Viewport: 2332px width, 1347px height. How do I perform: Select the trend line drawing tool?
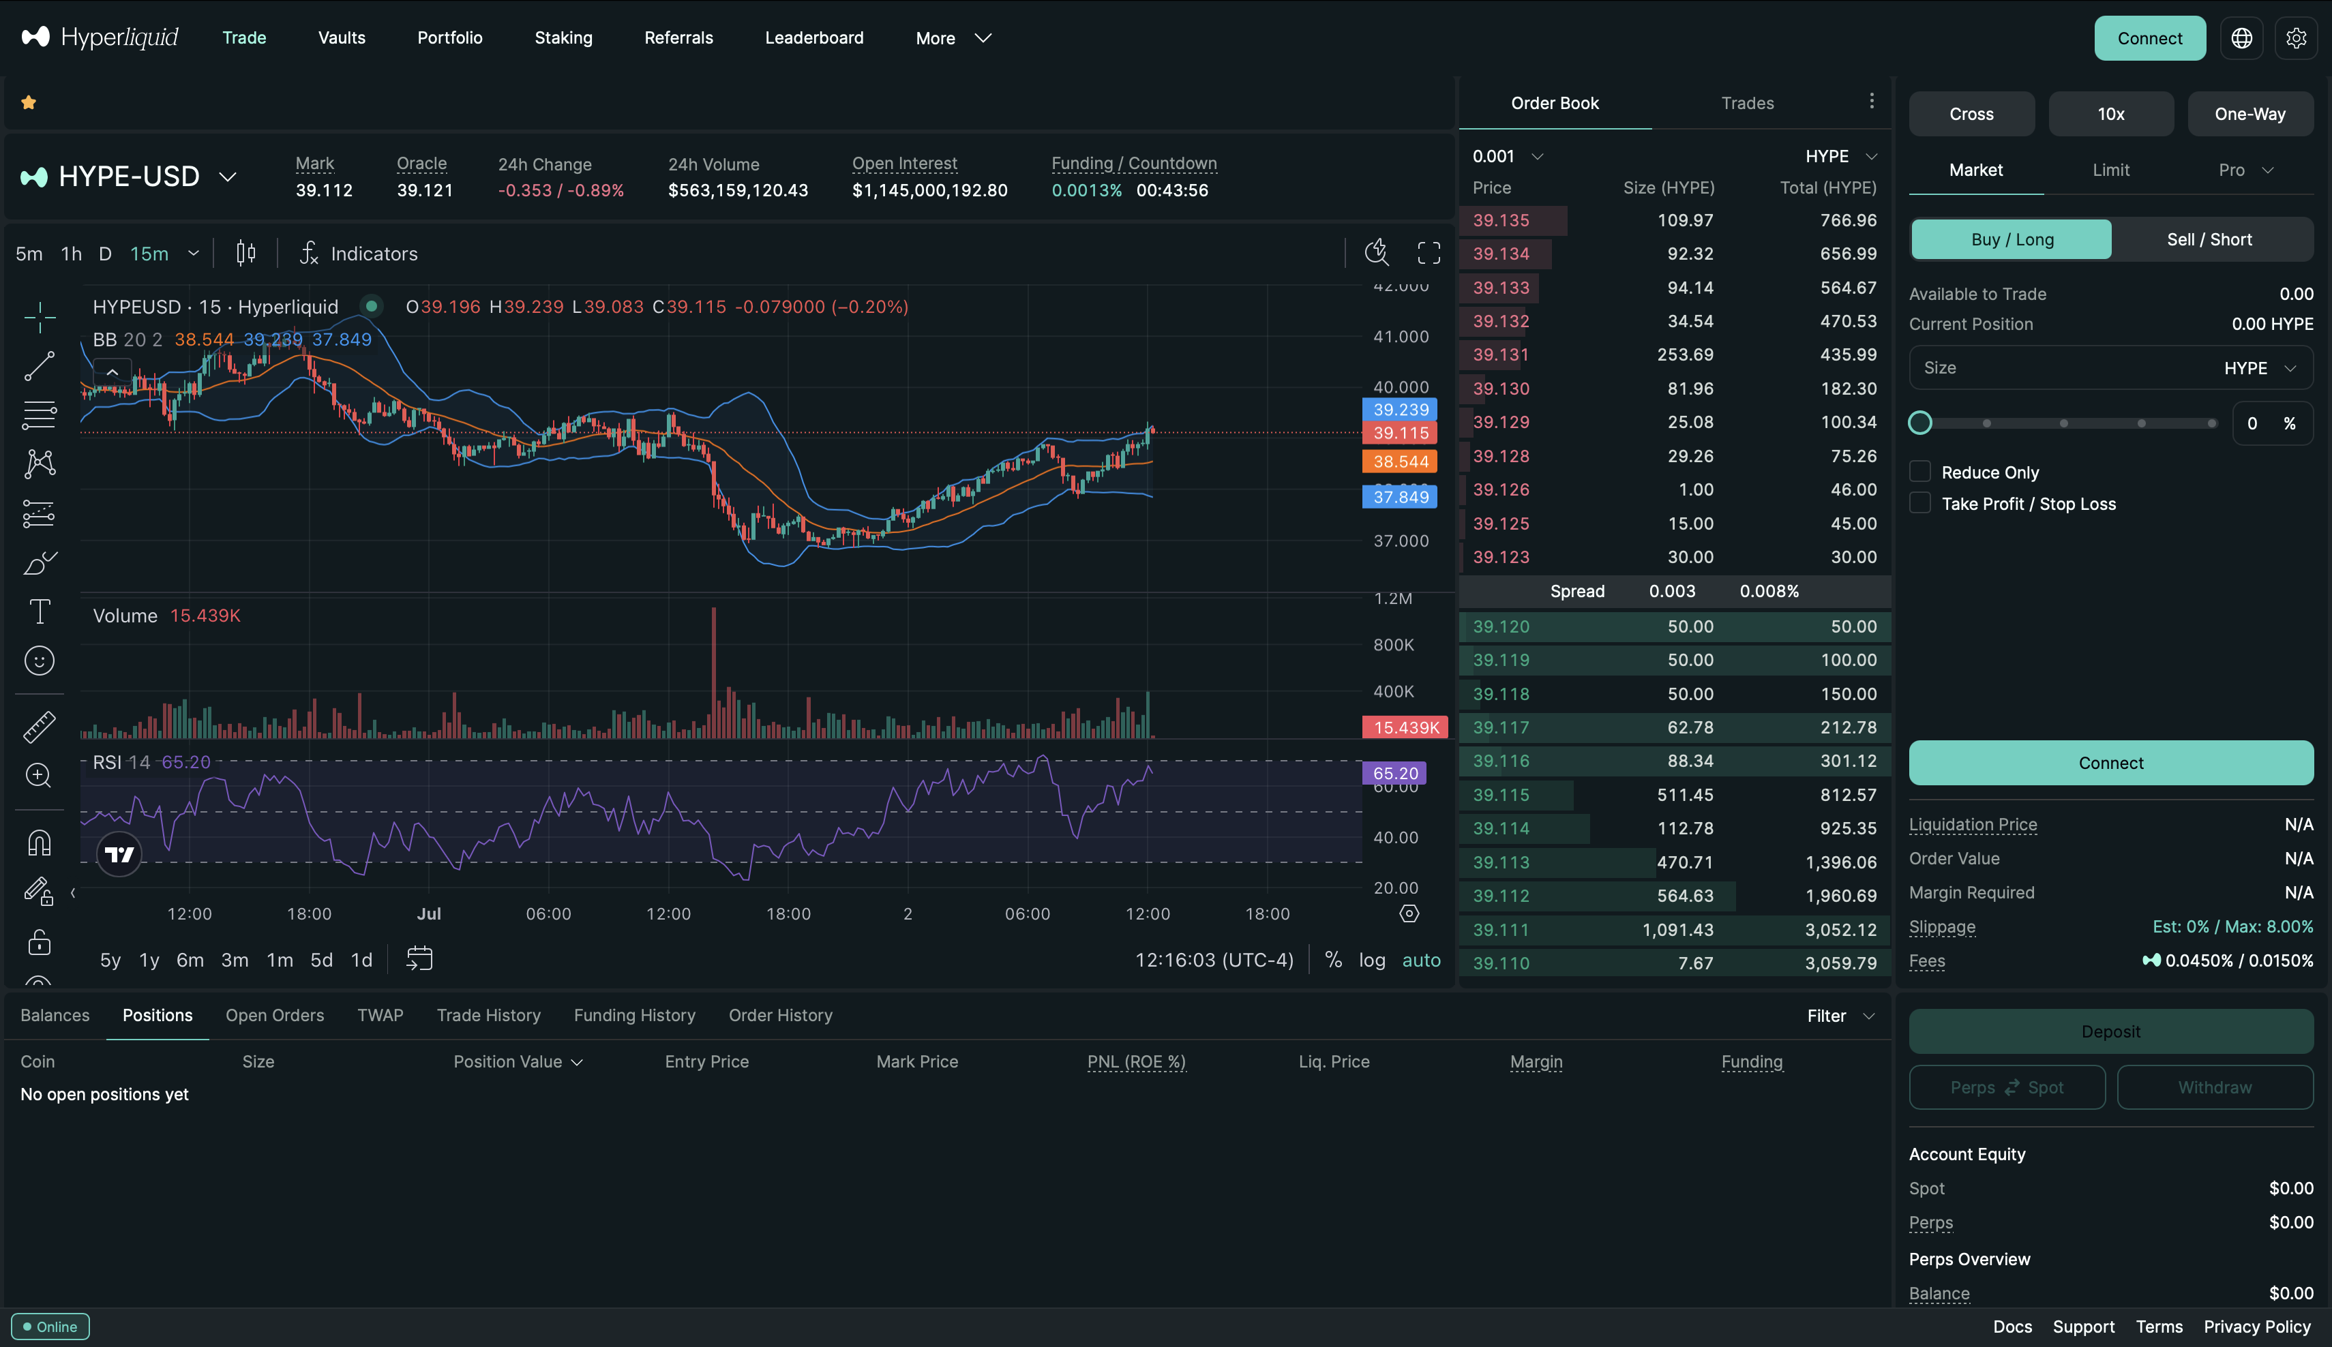coord(39,366)
